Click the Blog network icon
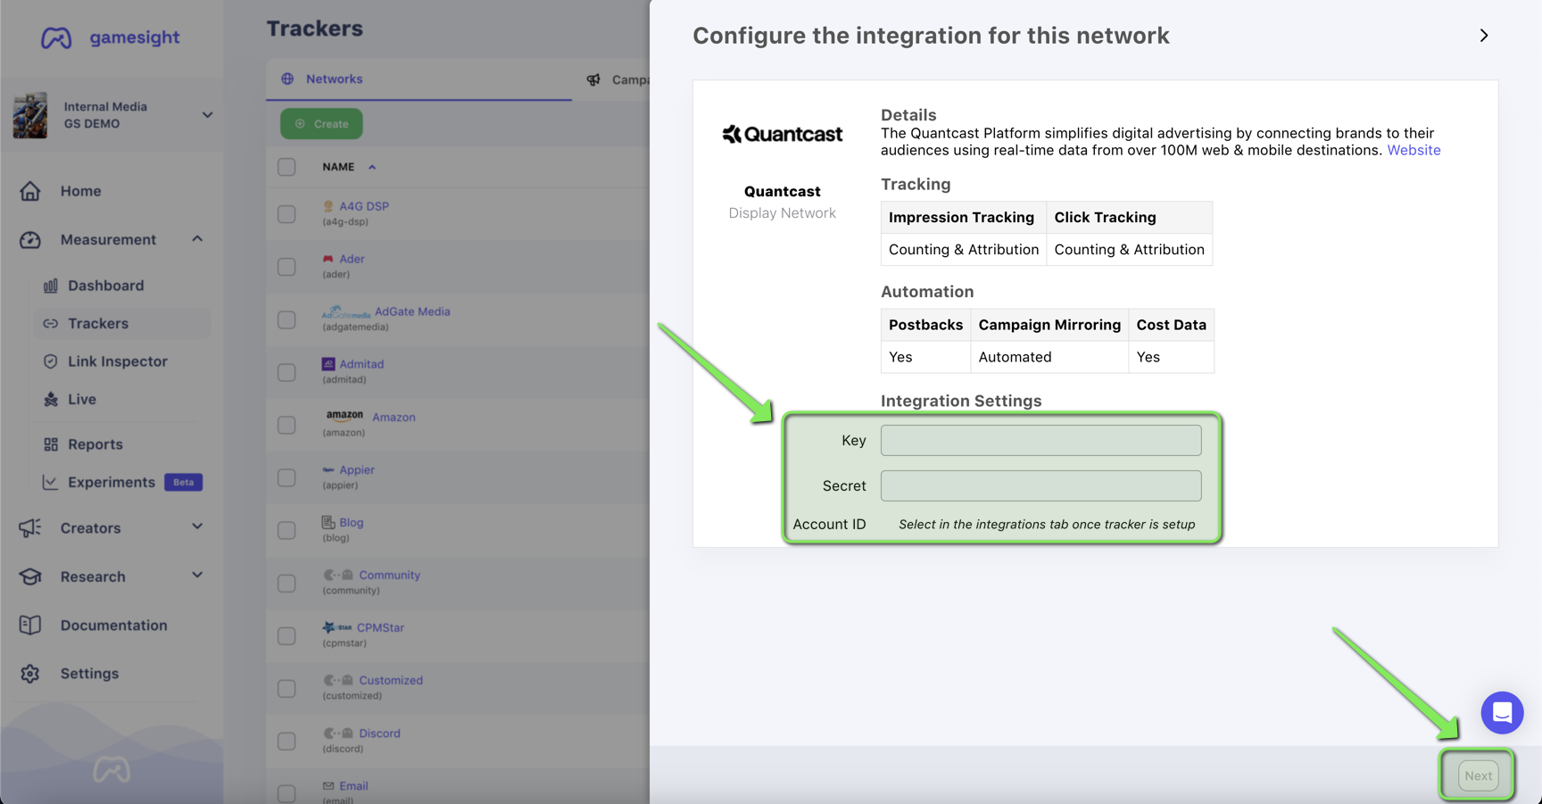This screenshot has height=804, width=1542. 328,522
